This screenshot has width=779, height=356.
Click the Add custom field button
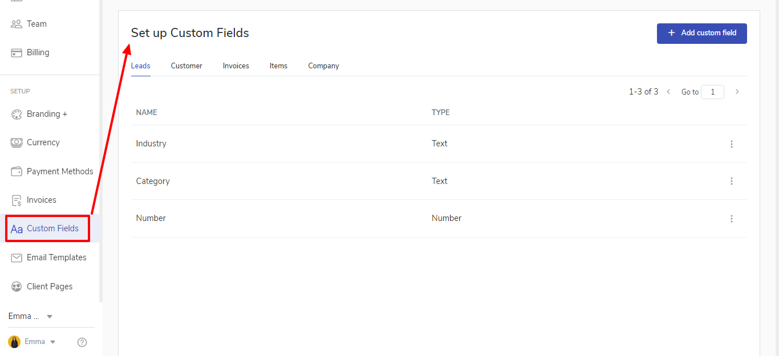[701, 33]
